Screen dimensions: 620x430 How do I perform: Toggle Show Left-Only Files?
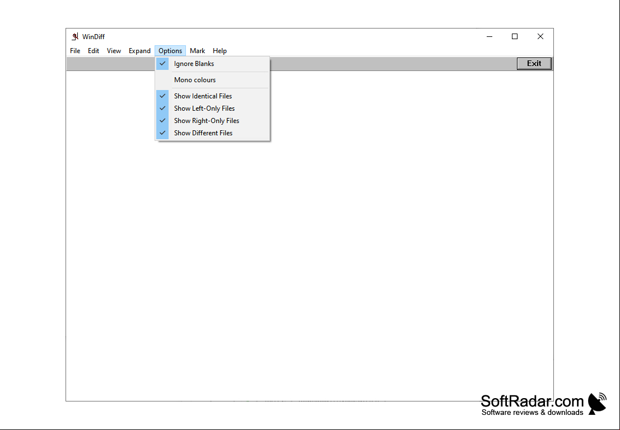click(212, 108)
